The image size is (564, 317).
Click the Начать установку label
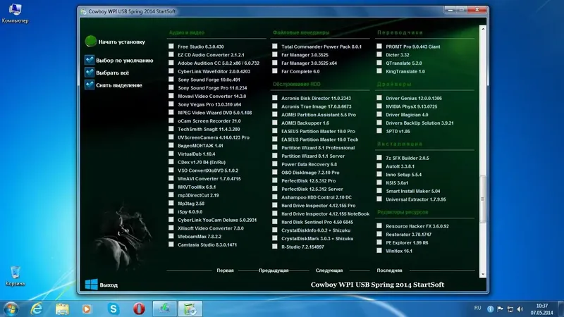(122, 42)
